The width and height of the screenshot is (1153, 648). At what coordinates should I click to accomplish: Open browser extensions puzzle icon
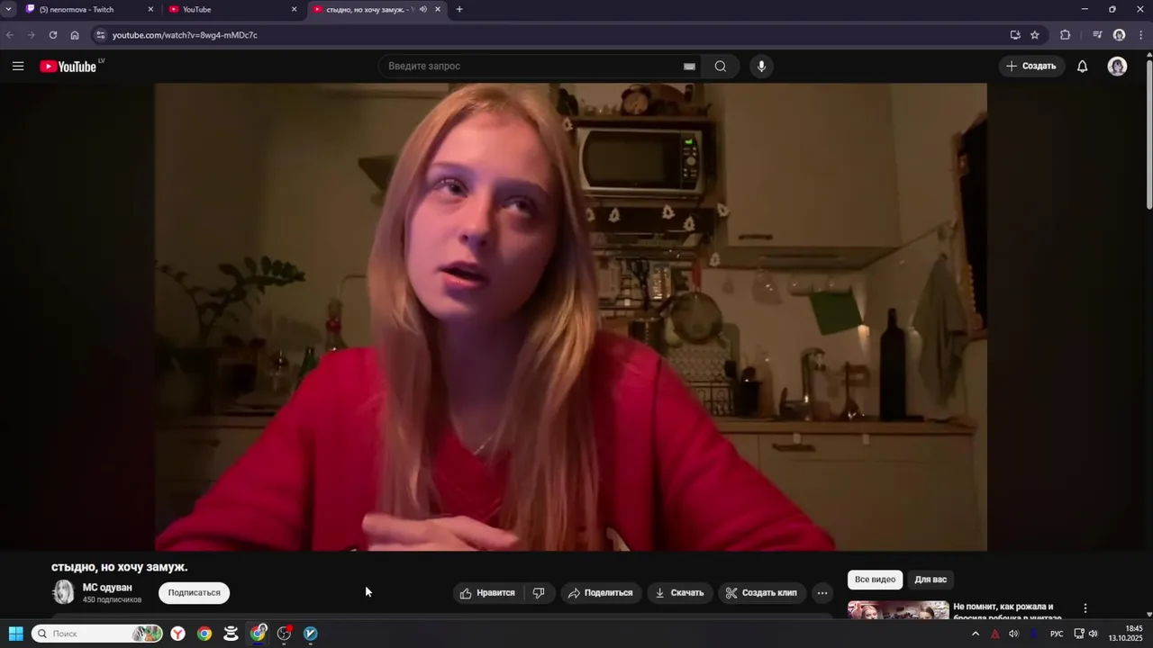(x=1066, y=35)
